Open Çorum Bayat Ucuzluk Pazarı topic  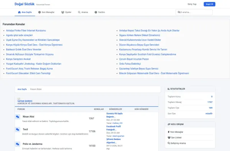point(134,59)
